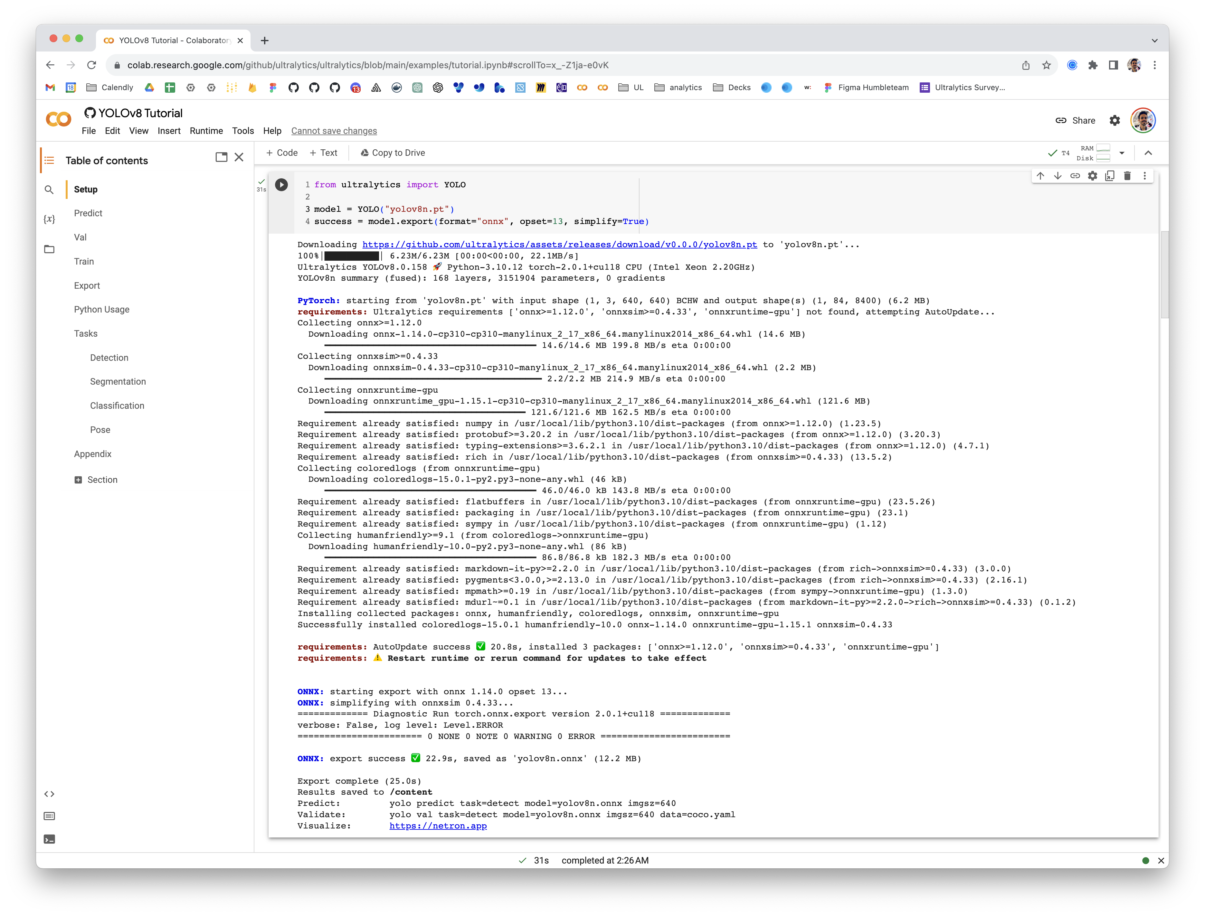
Task: Delete the cell with the trash icon
Action: point(1127,175)
